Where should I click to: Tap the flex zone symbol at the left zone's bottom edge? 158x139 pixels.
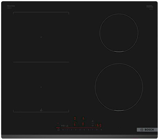[x=41, y=110]
